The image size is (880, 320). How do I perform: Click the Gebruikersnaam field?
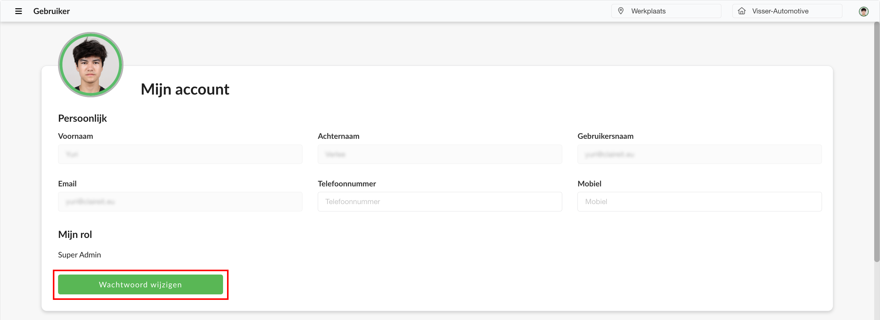[699, 154]
